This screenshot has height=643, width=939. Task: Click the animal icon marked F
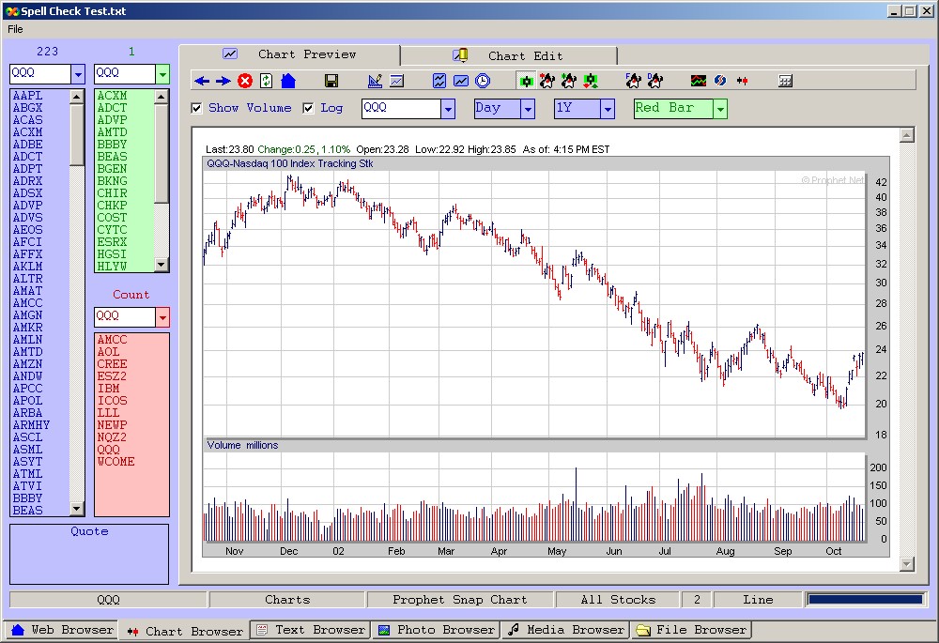634,81
